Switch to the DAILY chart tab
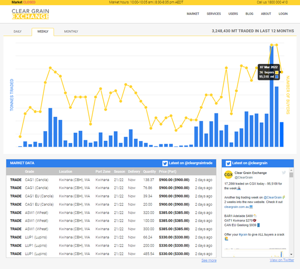This screenshot has width=300, height=269. click(x=17, y=31)
